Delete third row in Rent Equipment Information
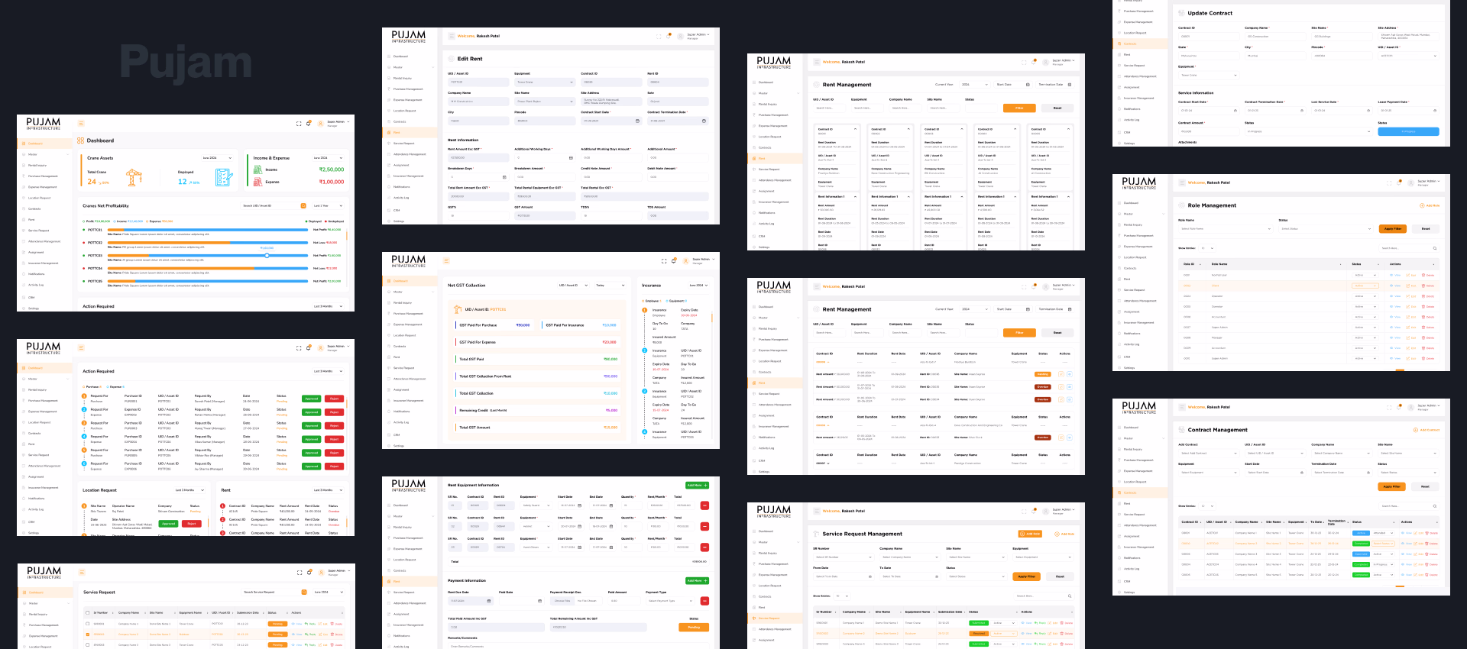The width and height of the screenshot is (1467, 649). (x=704, y=547)
